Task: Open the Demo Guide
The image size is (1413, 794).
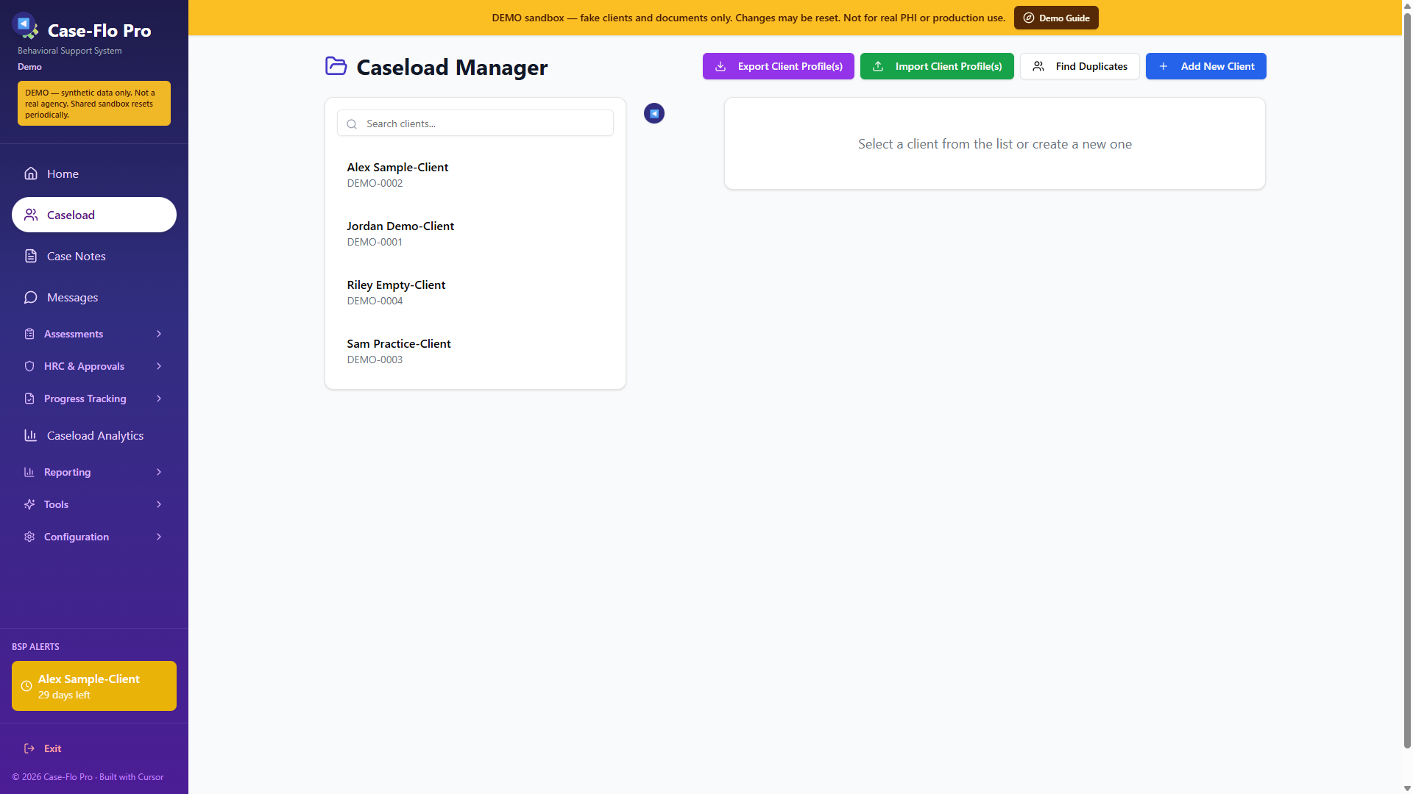Action: tap(1056, 18)
